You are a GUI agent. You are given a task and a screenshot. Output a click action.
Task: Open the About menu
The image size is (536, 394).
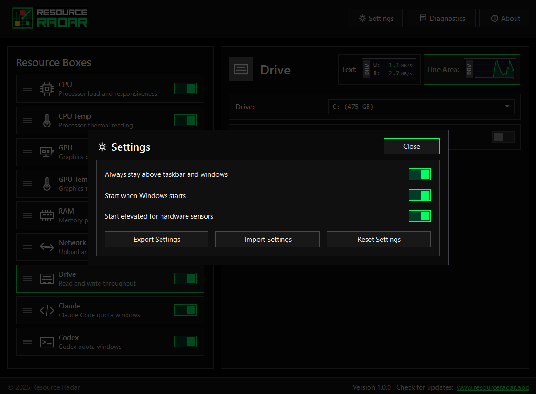(x=504, y=18)
